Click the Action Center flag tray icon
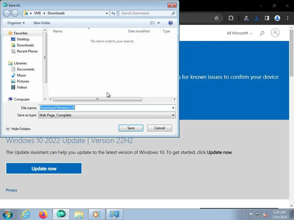The image size is (294, 220). click(251, 214)
